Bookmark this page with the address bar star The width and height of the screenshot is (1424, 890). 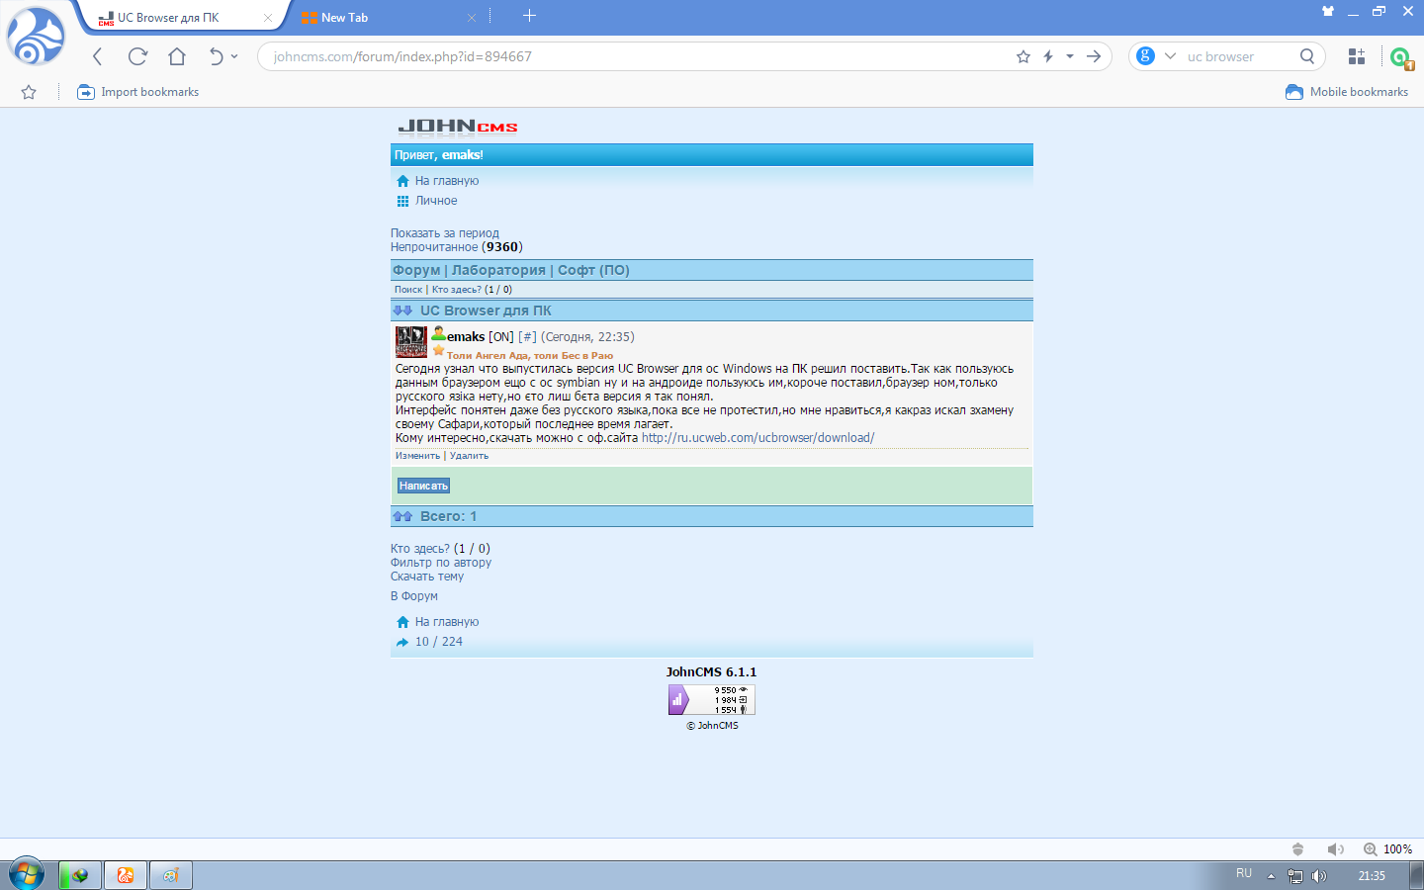(x=1023, y=56)
